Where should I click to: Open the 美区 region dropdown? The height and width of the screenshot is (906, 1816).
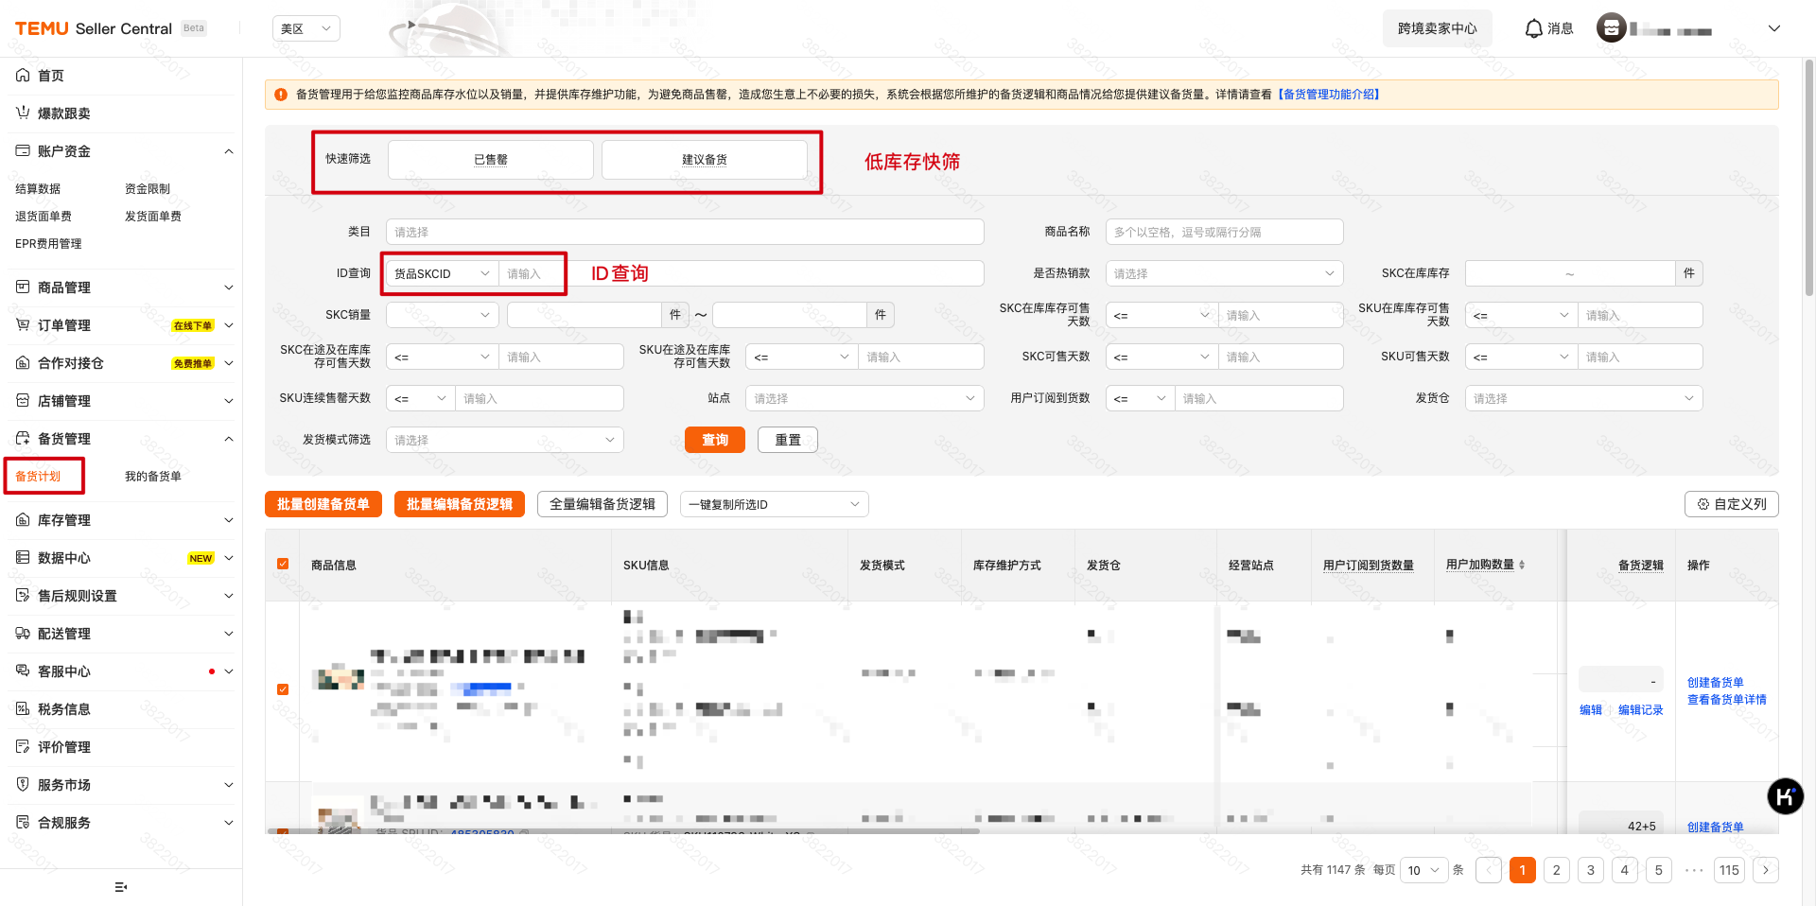click(306, 28)
